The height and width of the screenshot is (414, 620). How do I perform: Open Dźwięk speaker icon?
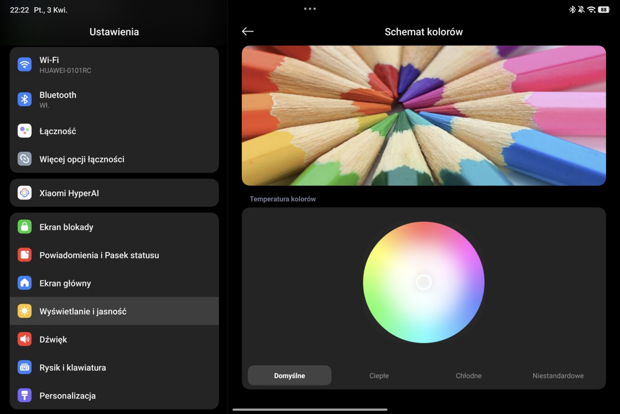tap(24, 339)
